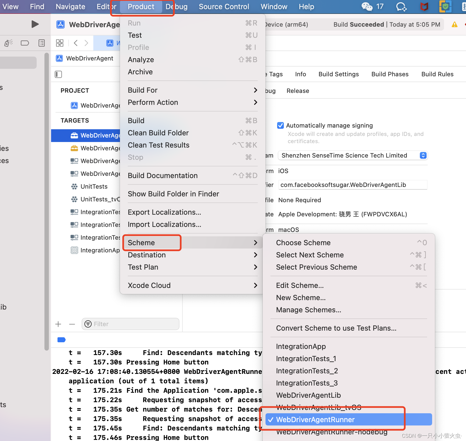The image size is (466, 441).
Task: Click the targets Filter input field
Action: (x=131, y=324)
